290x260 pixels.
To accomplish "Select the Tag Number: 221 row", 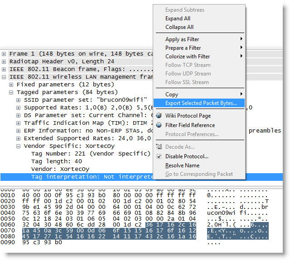I will coord(91,154).
